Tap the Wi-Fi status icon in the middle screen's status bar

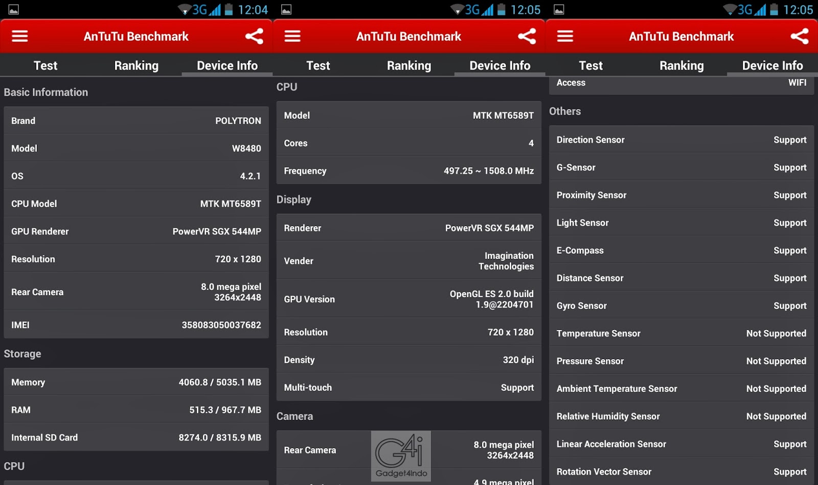click(x=457, y=10)
